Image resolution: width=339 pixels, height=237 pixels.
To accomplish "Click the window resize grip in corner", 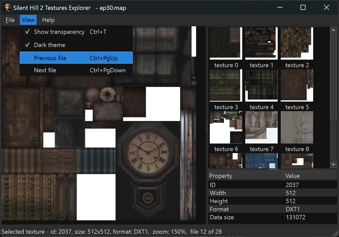I will click(x=336, y=234).
